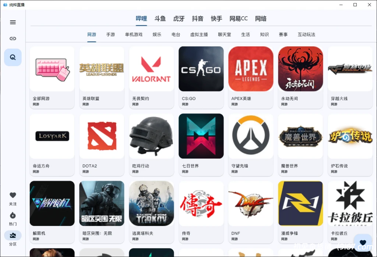Open the search icon in sidebar

[x=13, y=57]
